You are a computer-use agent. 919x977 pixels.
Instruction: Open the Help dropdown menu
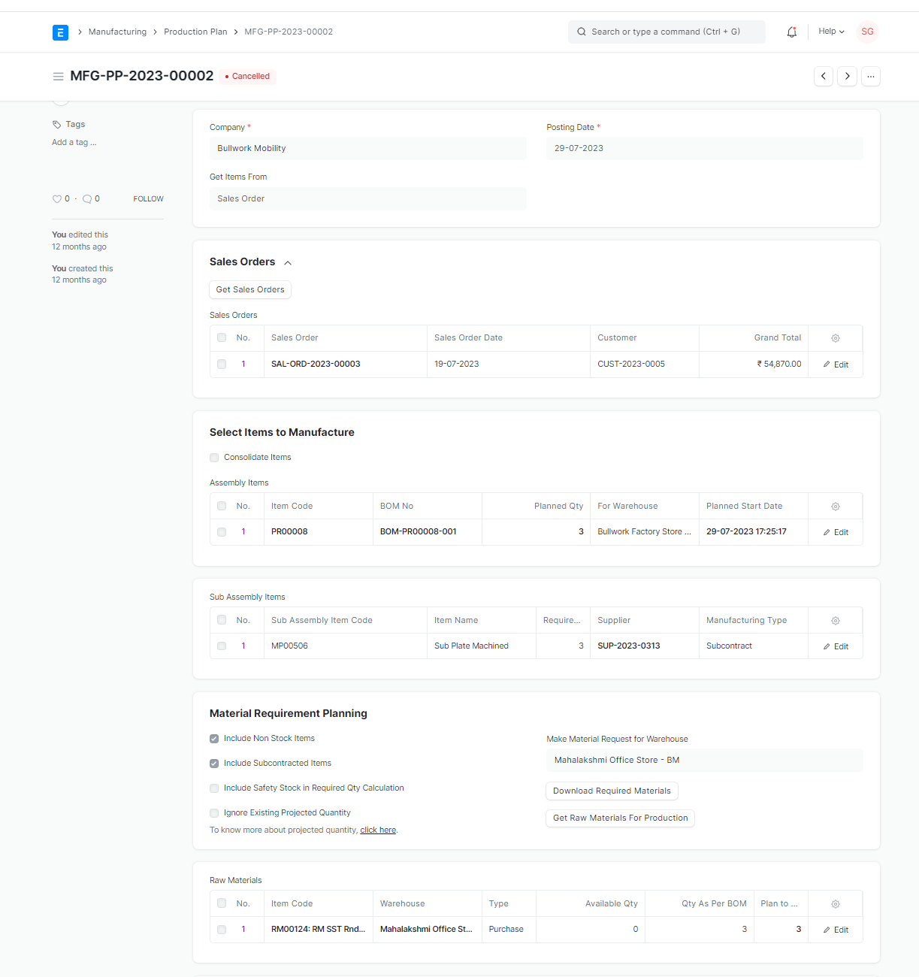pyautogui.click(x=831, y=32)
